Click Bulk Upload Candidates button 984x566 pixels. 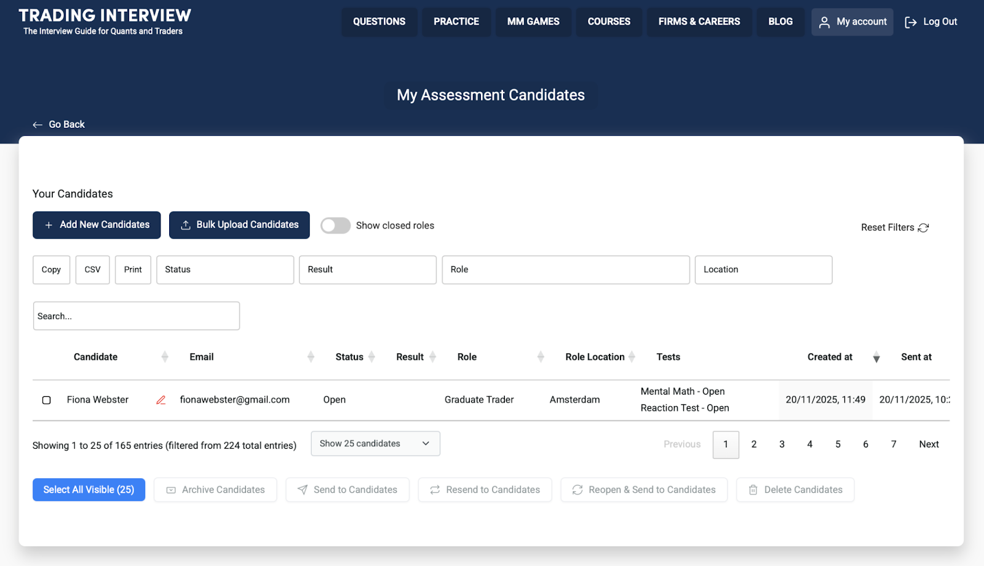[239, 225]
